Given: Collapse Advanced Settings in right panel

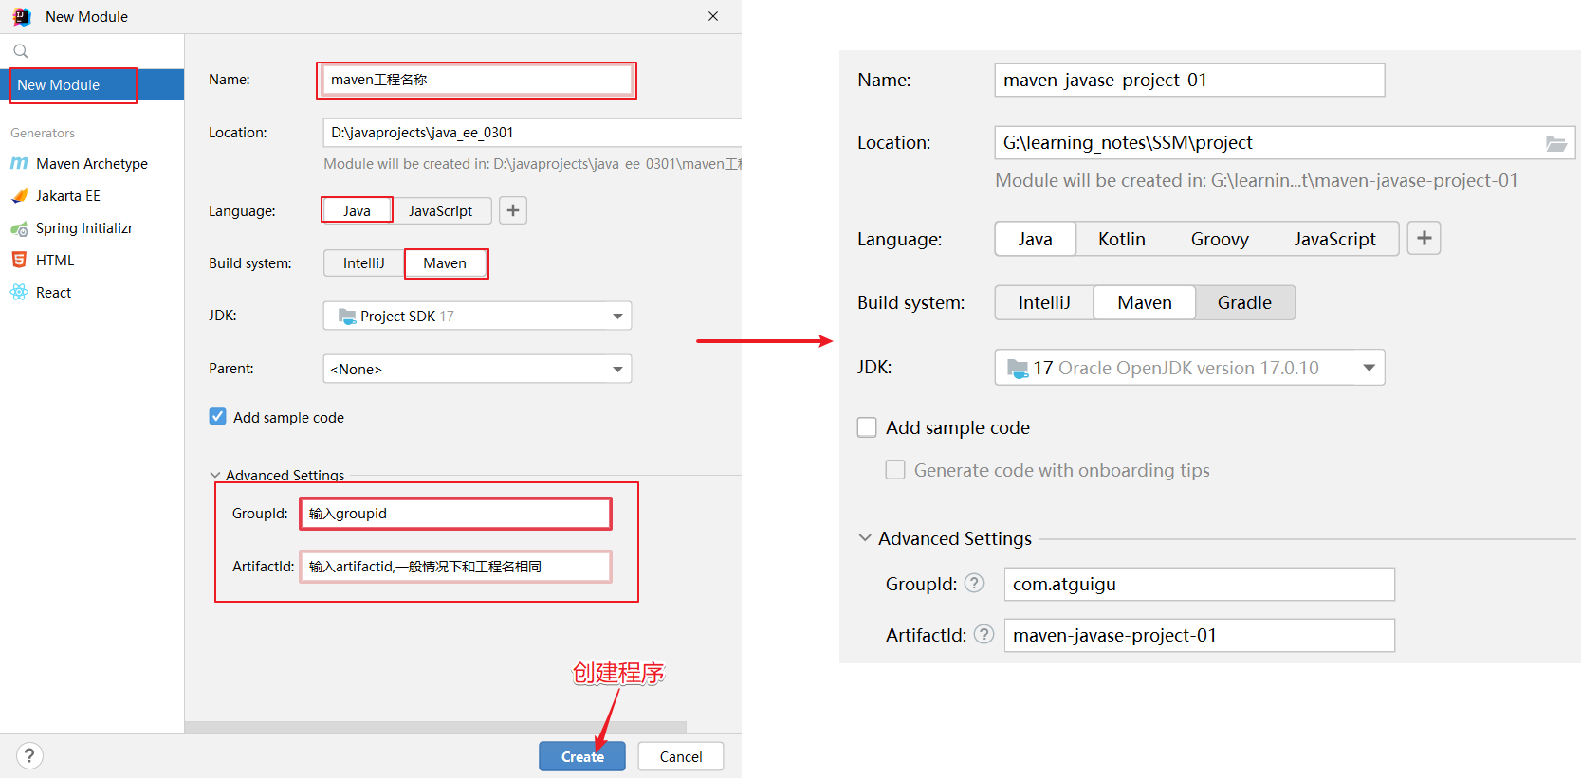Looking at the screenshot, I should [x=865, y=537].
